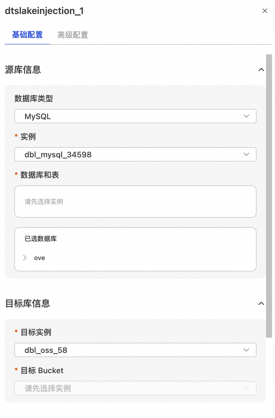Screen dimensions: 275x418
Task: Collapse the 目标库信息 section chevron
Action: tap(261, 304)
